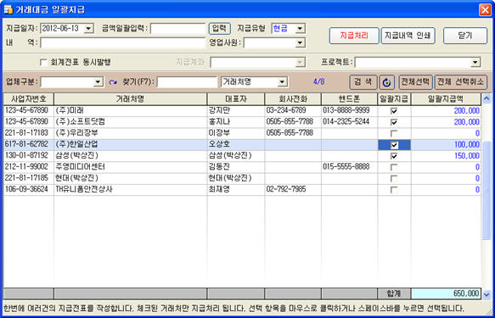The image size is (495, 318).
Task: Uncheck 일괄지급 for (주)소프트닷컴
Action: click(x=394, y=122)
